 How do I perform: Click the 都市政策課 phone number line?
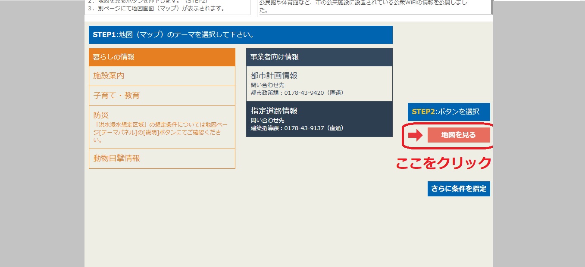[x=297, y=93]
